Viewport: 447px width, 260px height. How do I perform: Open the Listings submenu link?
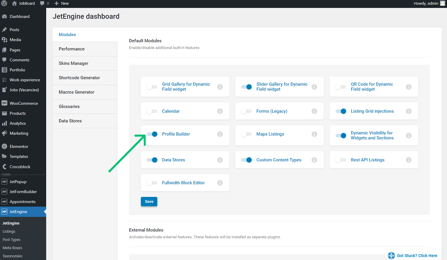point(9,232)
